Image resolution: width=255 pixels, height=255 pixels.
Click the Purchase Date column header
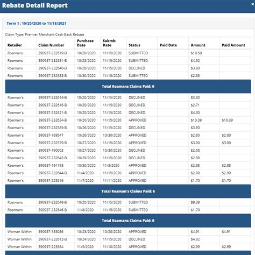[x=85, y=43]
